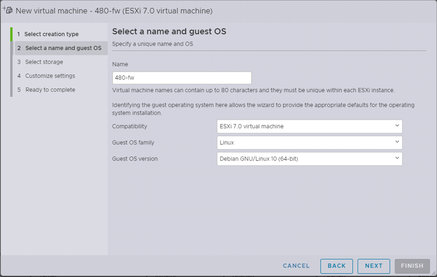Click the NEXT button
The height and width of the screenshot is (277, 437).
pos(374,266)
